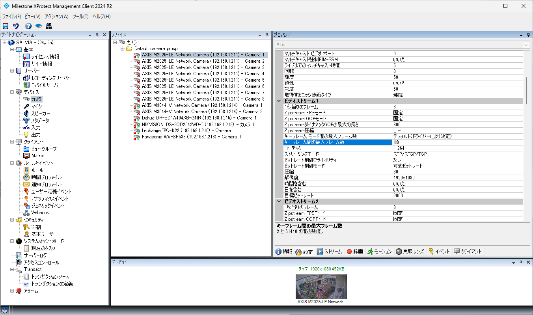Collapse the Default camera group folder
Screen dimensions: 533x315
[x=122, y=48]
